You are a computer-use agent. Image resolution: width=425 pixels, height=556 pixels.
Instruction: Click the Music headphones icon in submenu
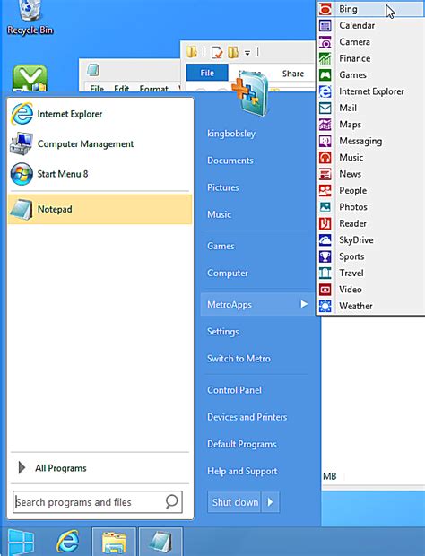(x=325, y=158)
